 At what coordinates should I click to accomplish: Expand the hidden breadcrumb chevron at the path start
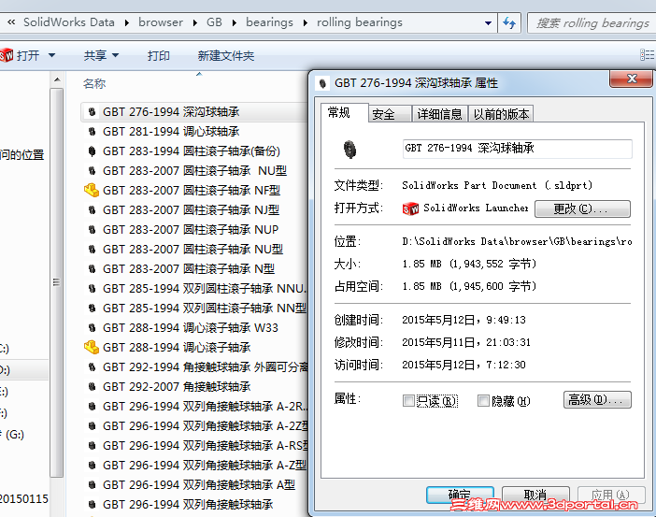(11, 22)
